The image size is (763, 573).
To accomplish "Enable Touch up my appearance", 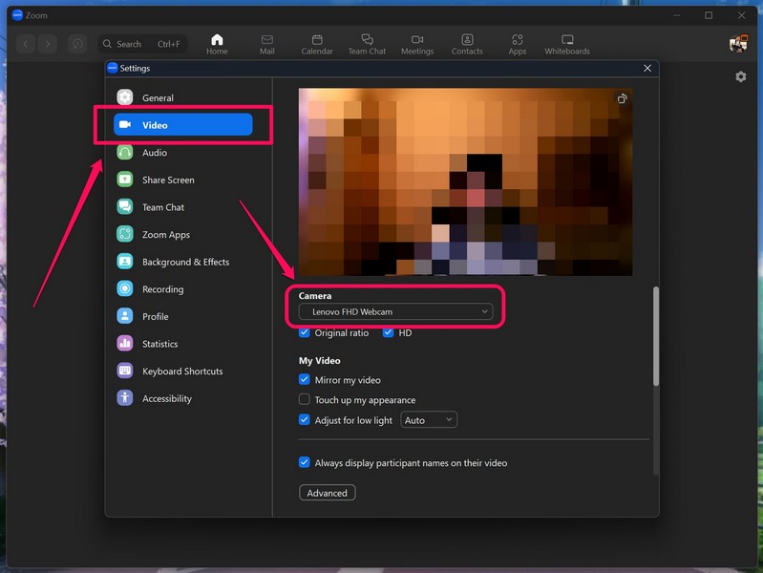I will 305,400.
